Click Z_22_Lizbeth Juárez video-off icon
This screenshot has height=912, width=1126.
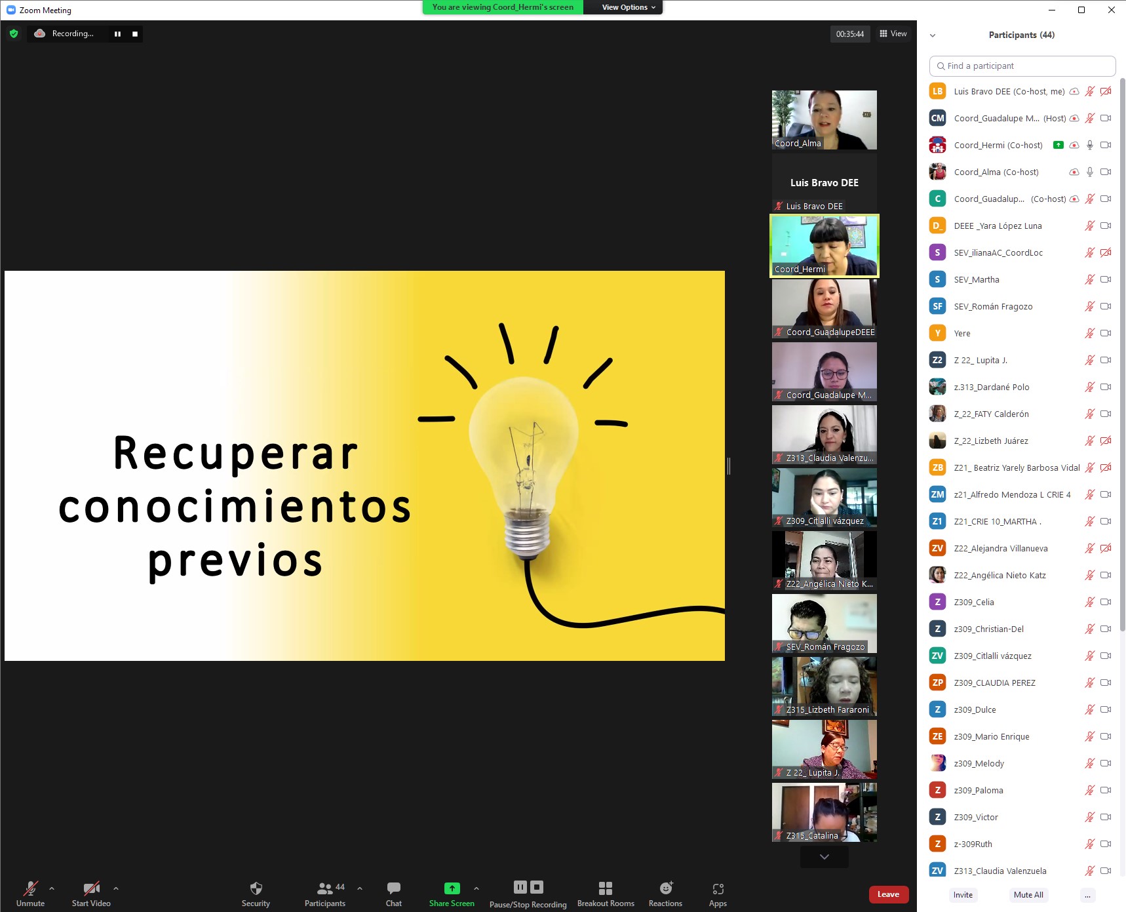1106,441
